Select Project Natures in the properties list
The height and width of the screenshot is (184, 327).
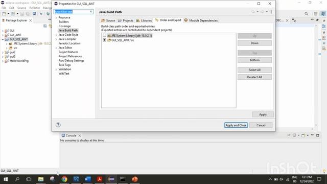pos(68,52)
